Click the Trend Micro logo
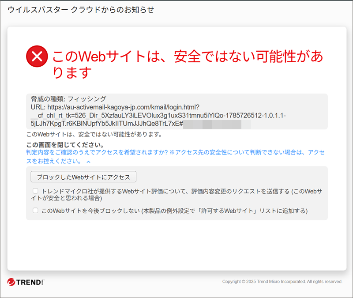Screen dimensions: 353x298 [26, 282]
